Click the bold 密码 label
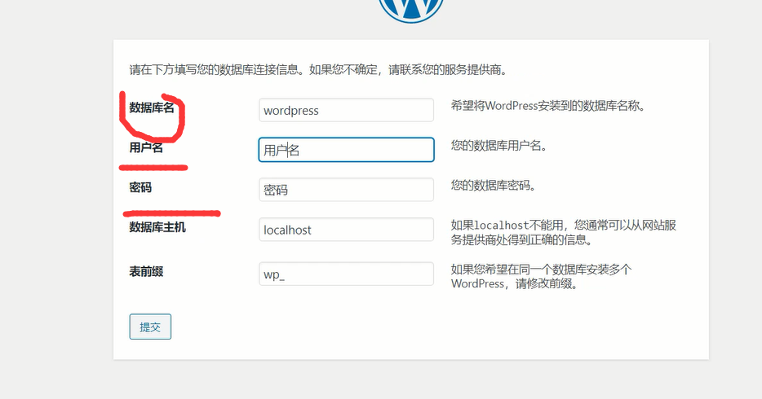The height and width of the screenshot is (399, 762). 140,187
